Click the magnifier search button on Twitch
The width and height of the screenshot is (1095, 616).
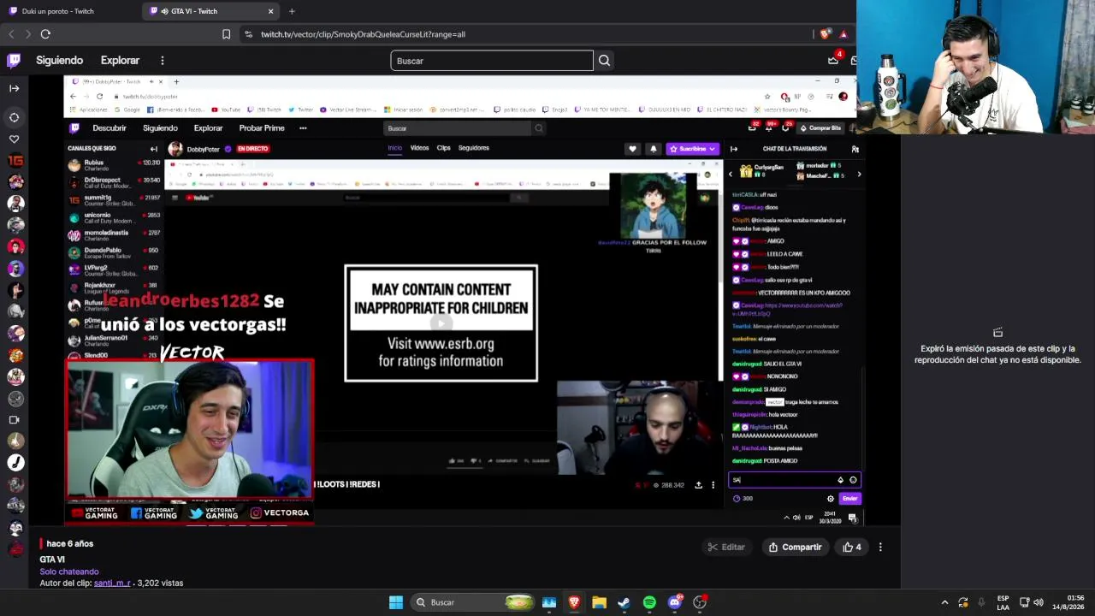(604, 61)
